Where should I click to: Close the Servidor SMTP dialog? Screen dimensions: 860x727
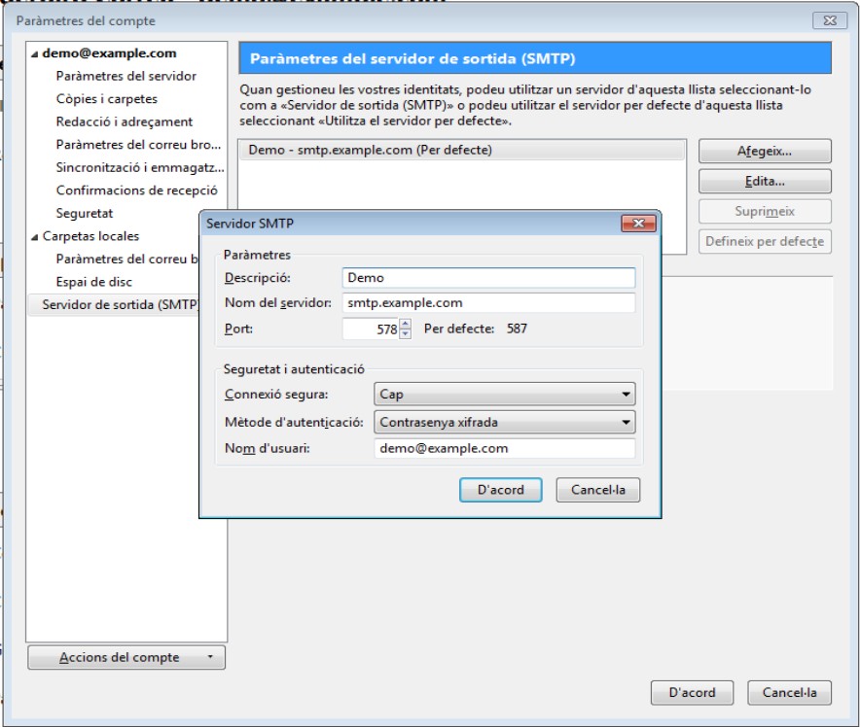[638, 223]
